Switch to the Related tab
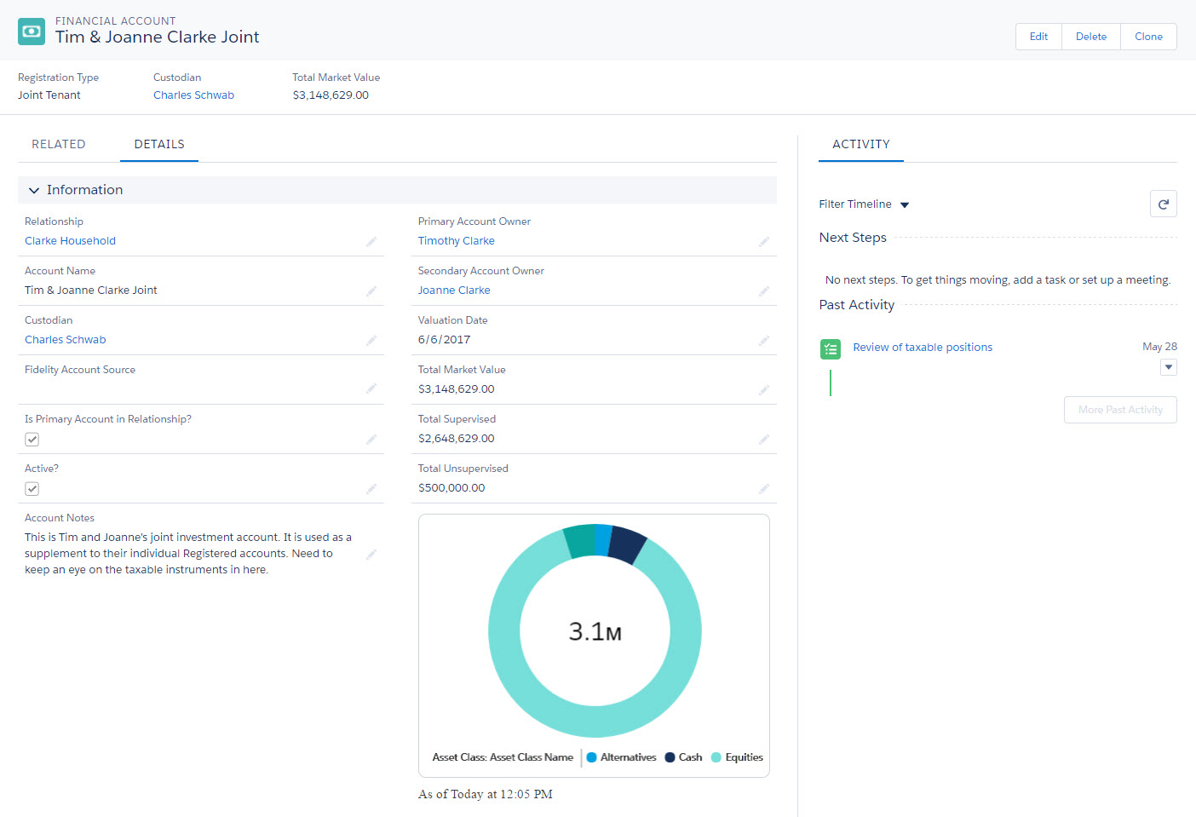Image resolution: width=1196 pixels, height=817 pixels. click(x=59, y=144)
